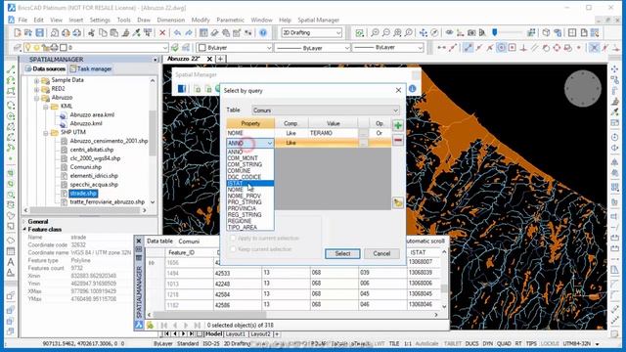Viewport: 626px width, 352px height.
Task: Open the ByLayer linetype dropdown
Action: click(313, 48)
